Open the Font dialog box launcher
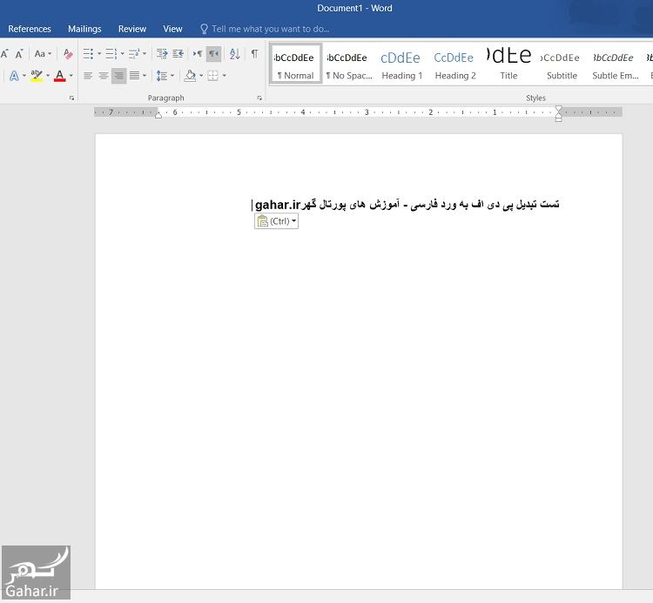This screenshot has height=603, width=653. [x=71, y=98]
